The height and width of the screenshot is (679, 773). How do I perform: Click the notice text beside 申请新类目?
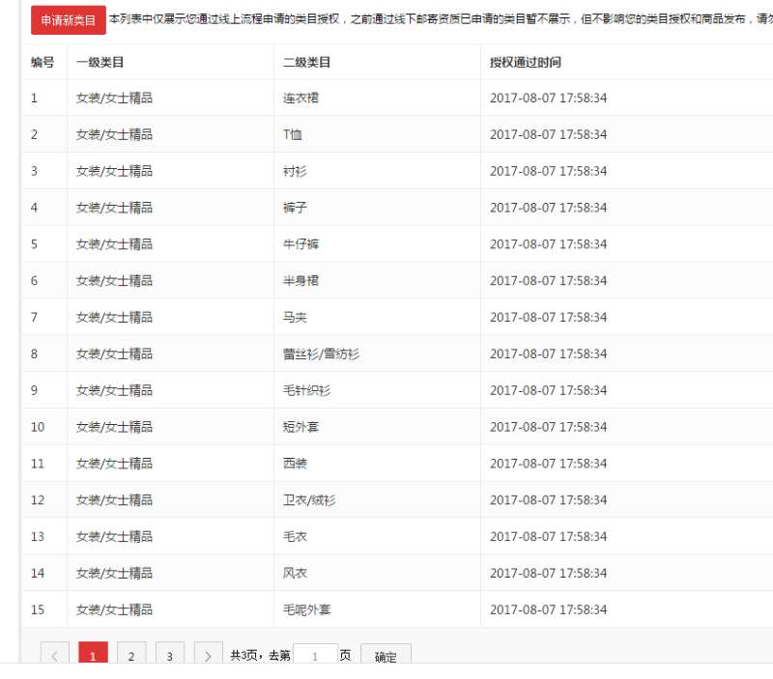(x=441, y=19)
